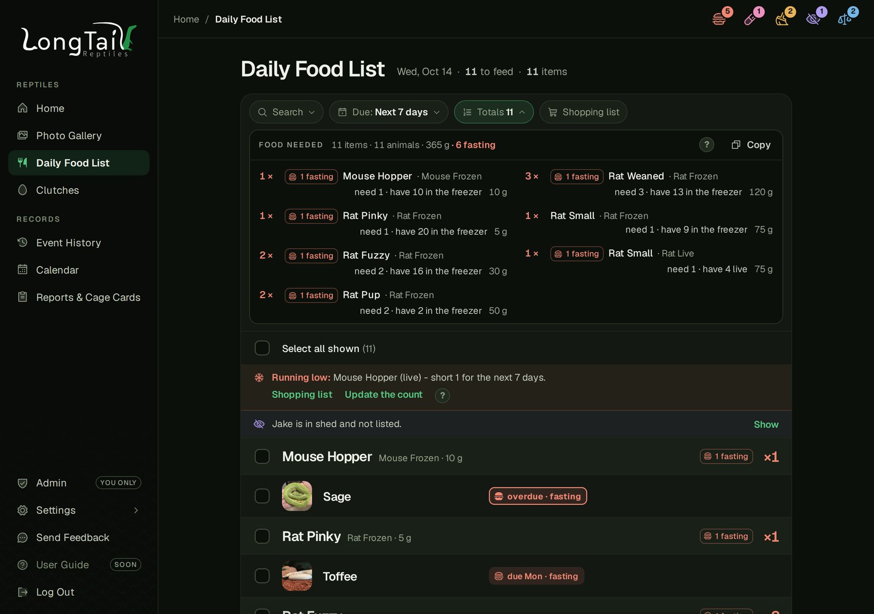Open the feeding alerts icon with badge 5
This screenshot has height=614, width=874.
coord(720,19)
